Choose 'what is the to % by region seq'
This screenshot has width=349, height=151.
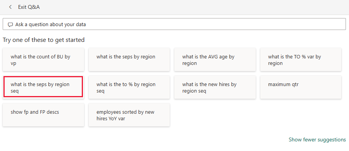point(129,87)
